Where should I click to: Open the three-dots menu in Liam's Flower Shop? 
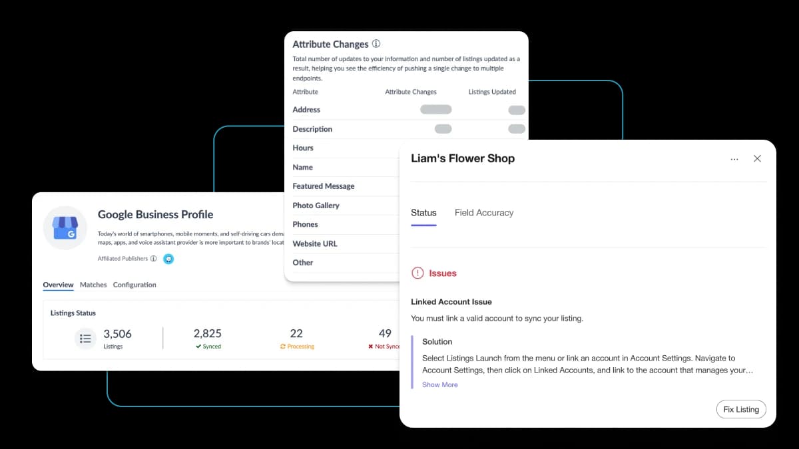pos(734,159)
